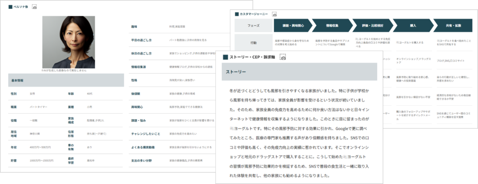Click the よくある購買動機 row label

coord(143,147)
